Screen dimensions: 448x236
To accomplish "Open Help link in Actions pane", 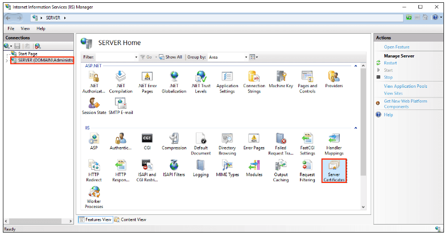I will click(x=388, y=115).
